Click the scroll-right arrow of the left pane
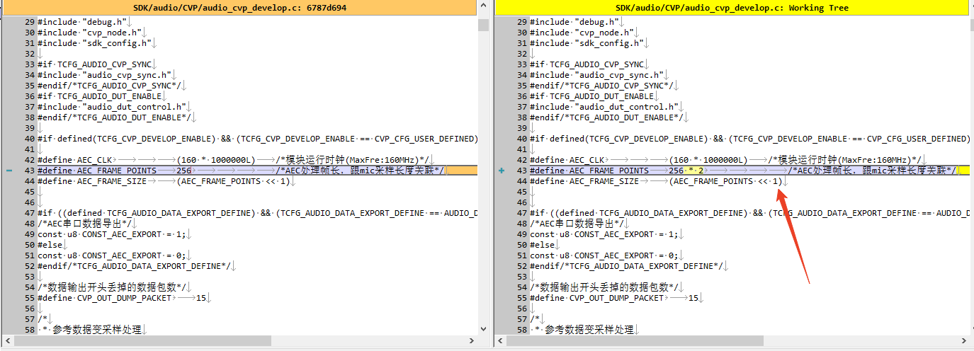Image resolution: width=974 pixels, height=351 pixels. (472, 341)
